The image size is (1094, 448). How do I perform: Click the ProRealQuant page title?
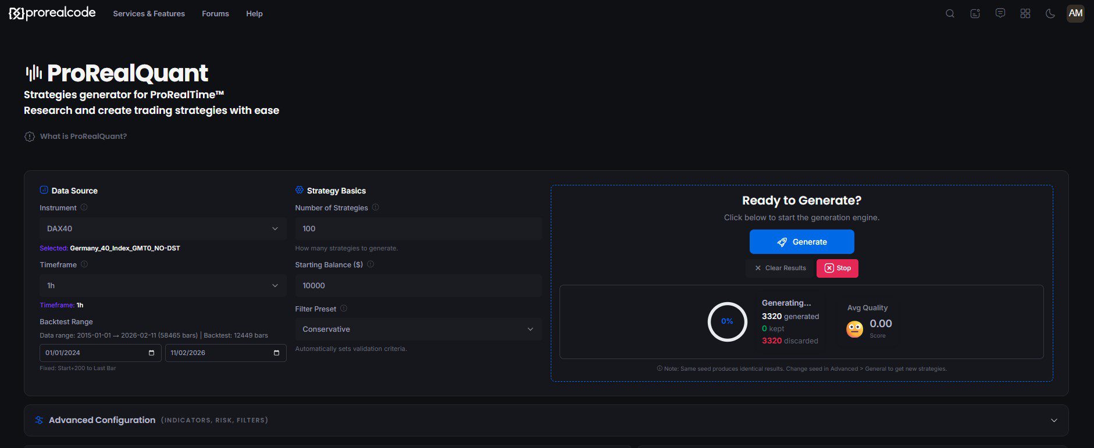pyautogui.click(x=127, y=73)
